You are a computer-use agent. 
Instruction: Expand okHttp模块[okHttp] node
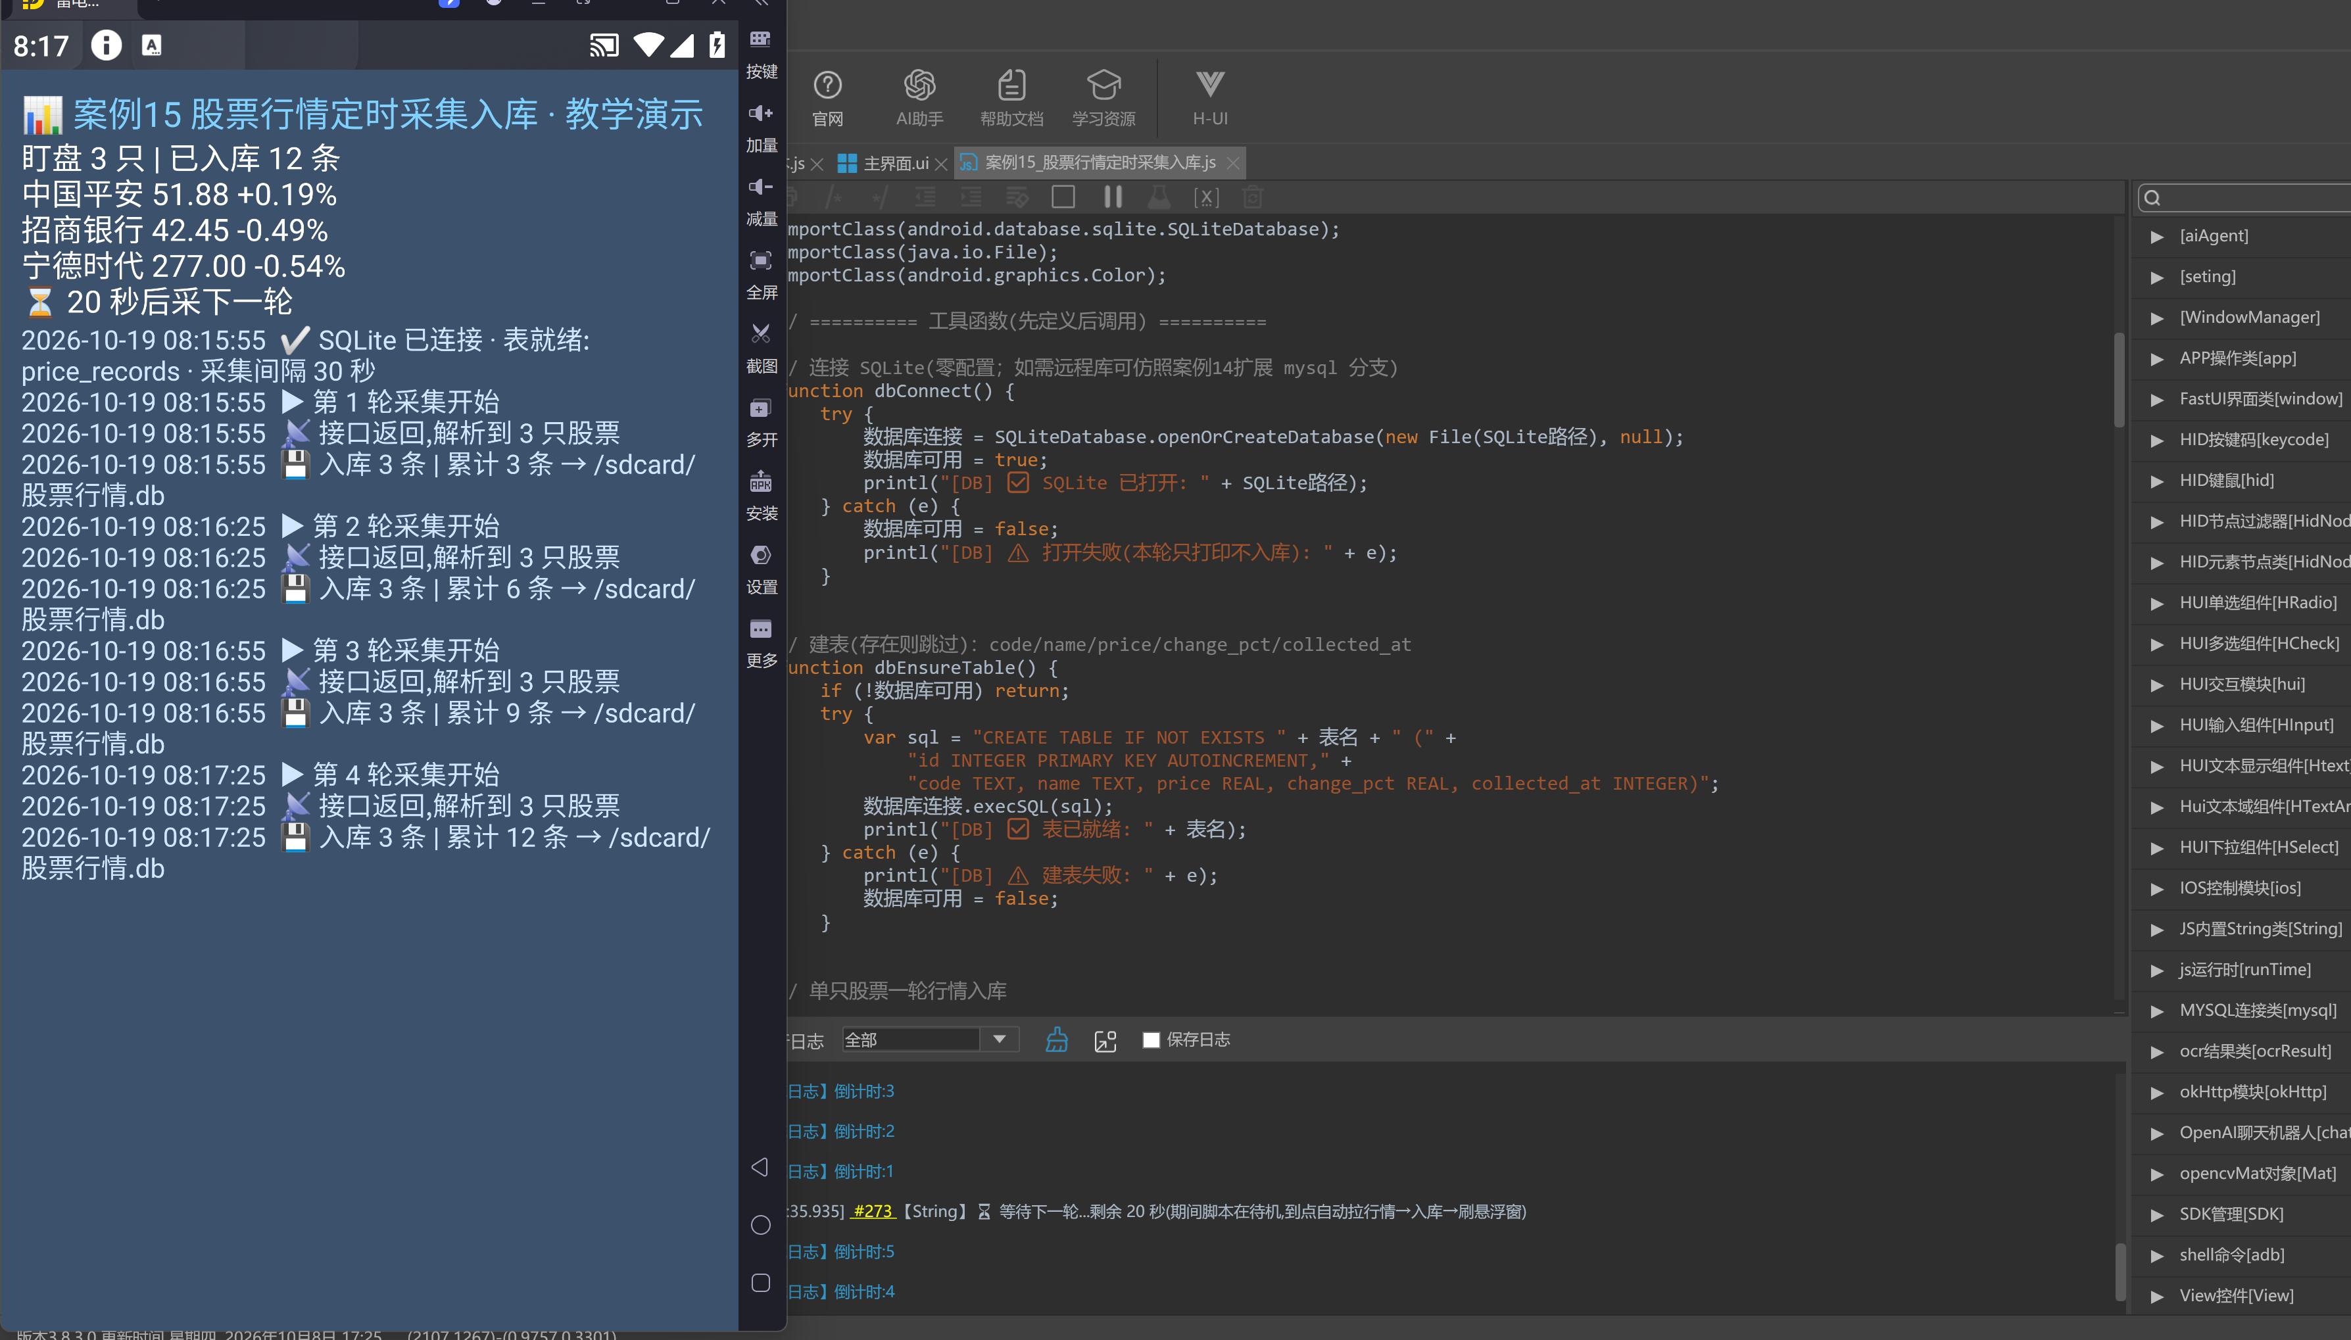(x=2157, y=1092)
